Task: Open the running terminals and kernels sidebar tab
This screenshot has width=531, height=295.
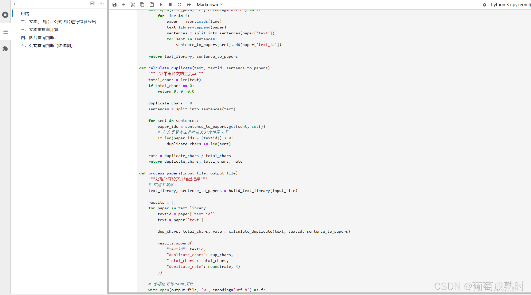Action: [x=5, y=15]
